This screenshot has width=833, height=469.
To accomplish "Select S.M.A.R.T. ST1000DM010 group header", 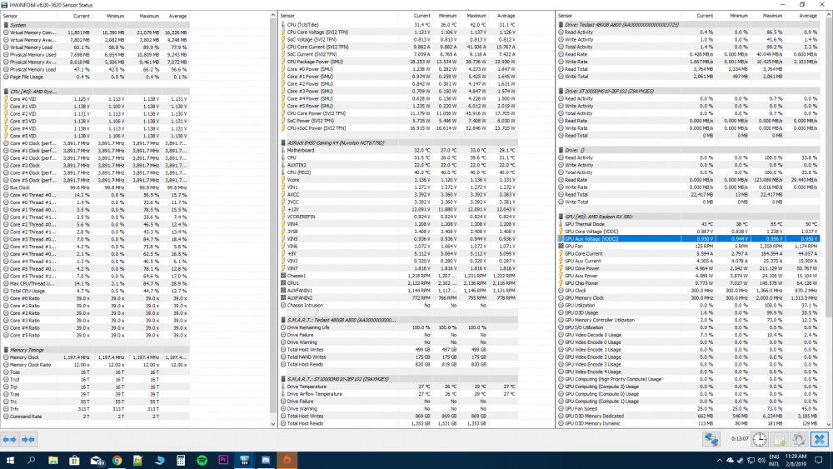I will tap(398, 379).
